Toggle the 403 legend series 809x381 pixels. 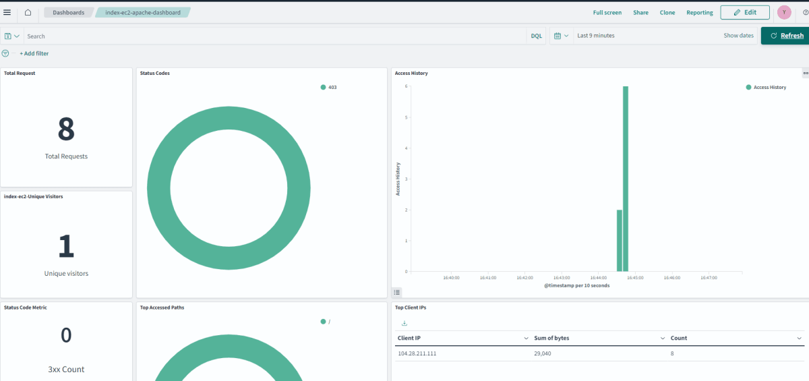pos(328,87)
